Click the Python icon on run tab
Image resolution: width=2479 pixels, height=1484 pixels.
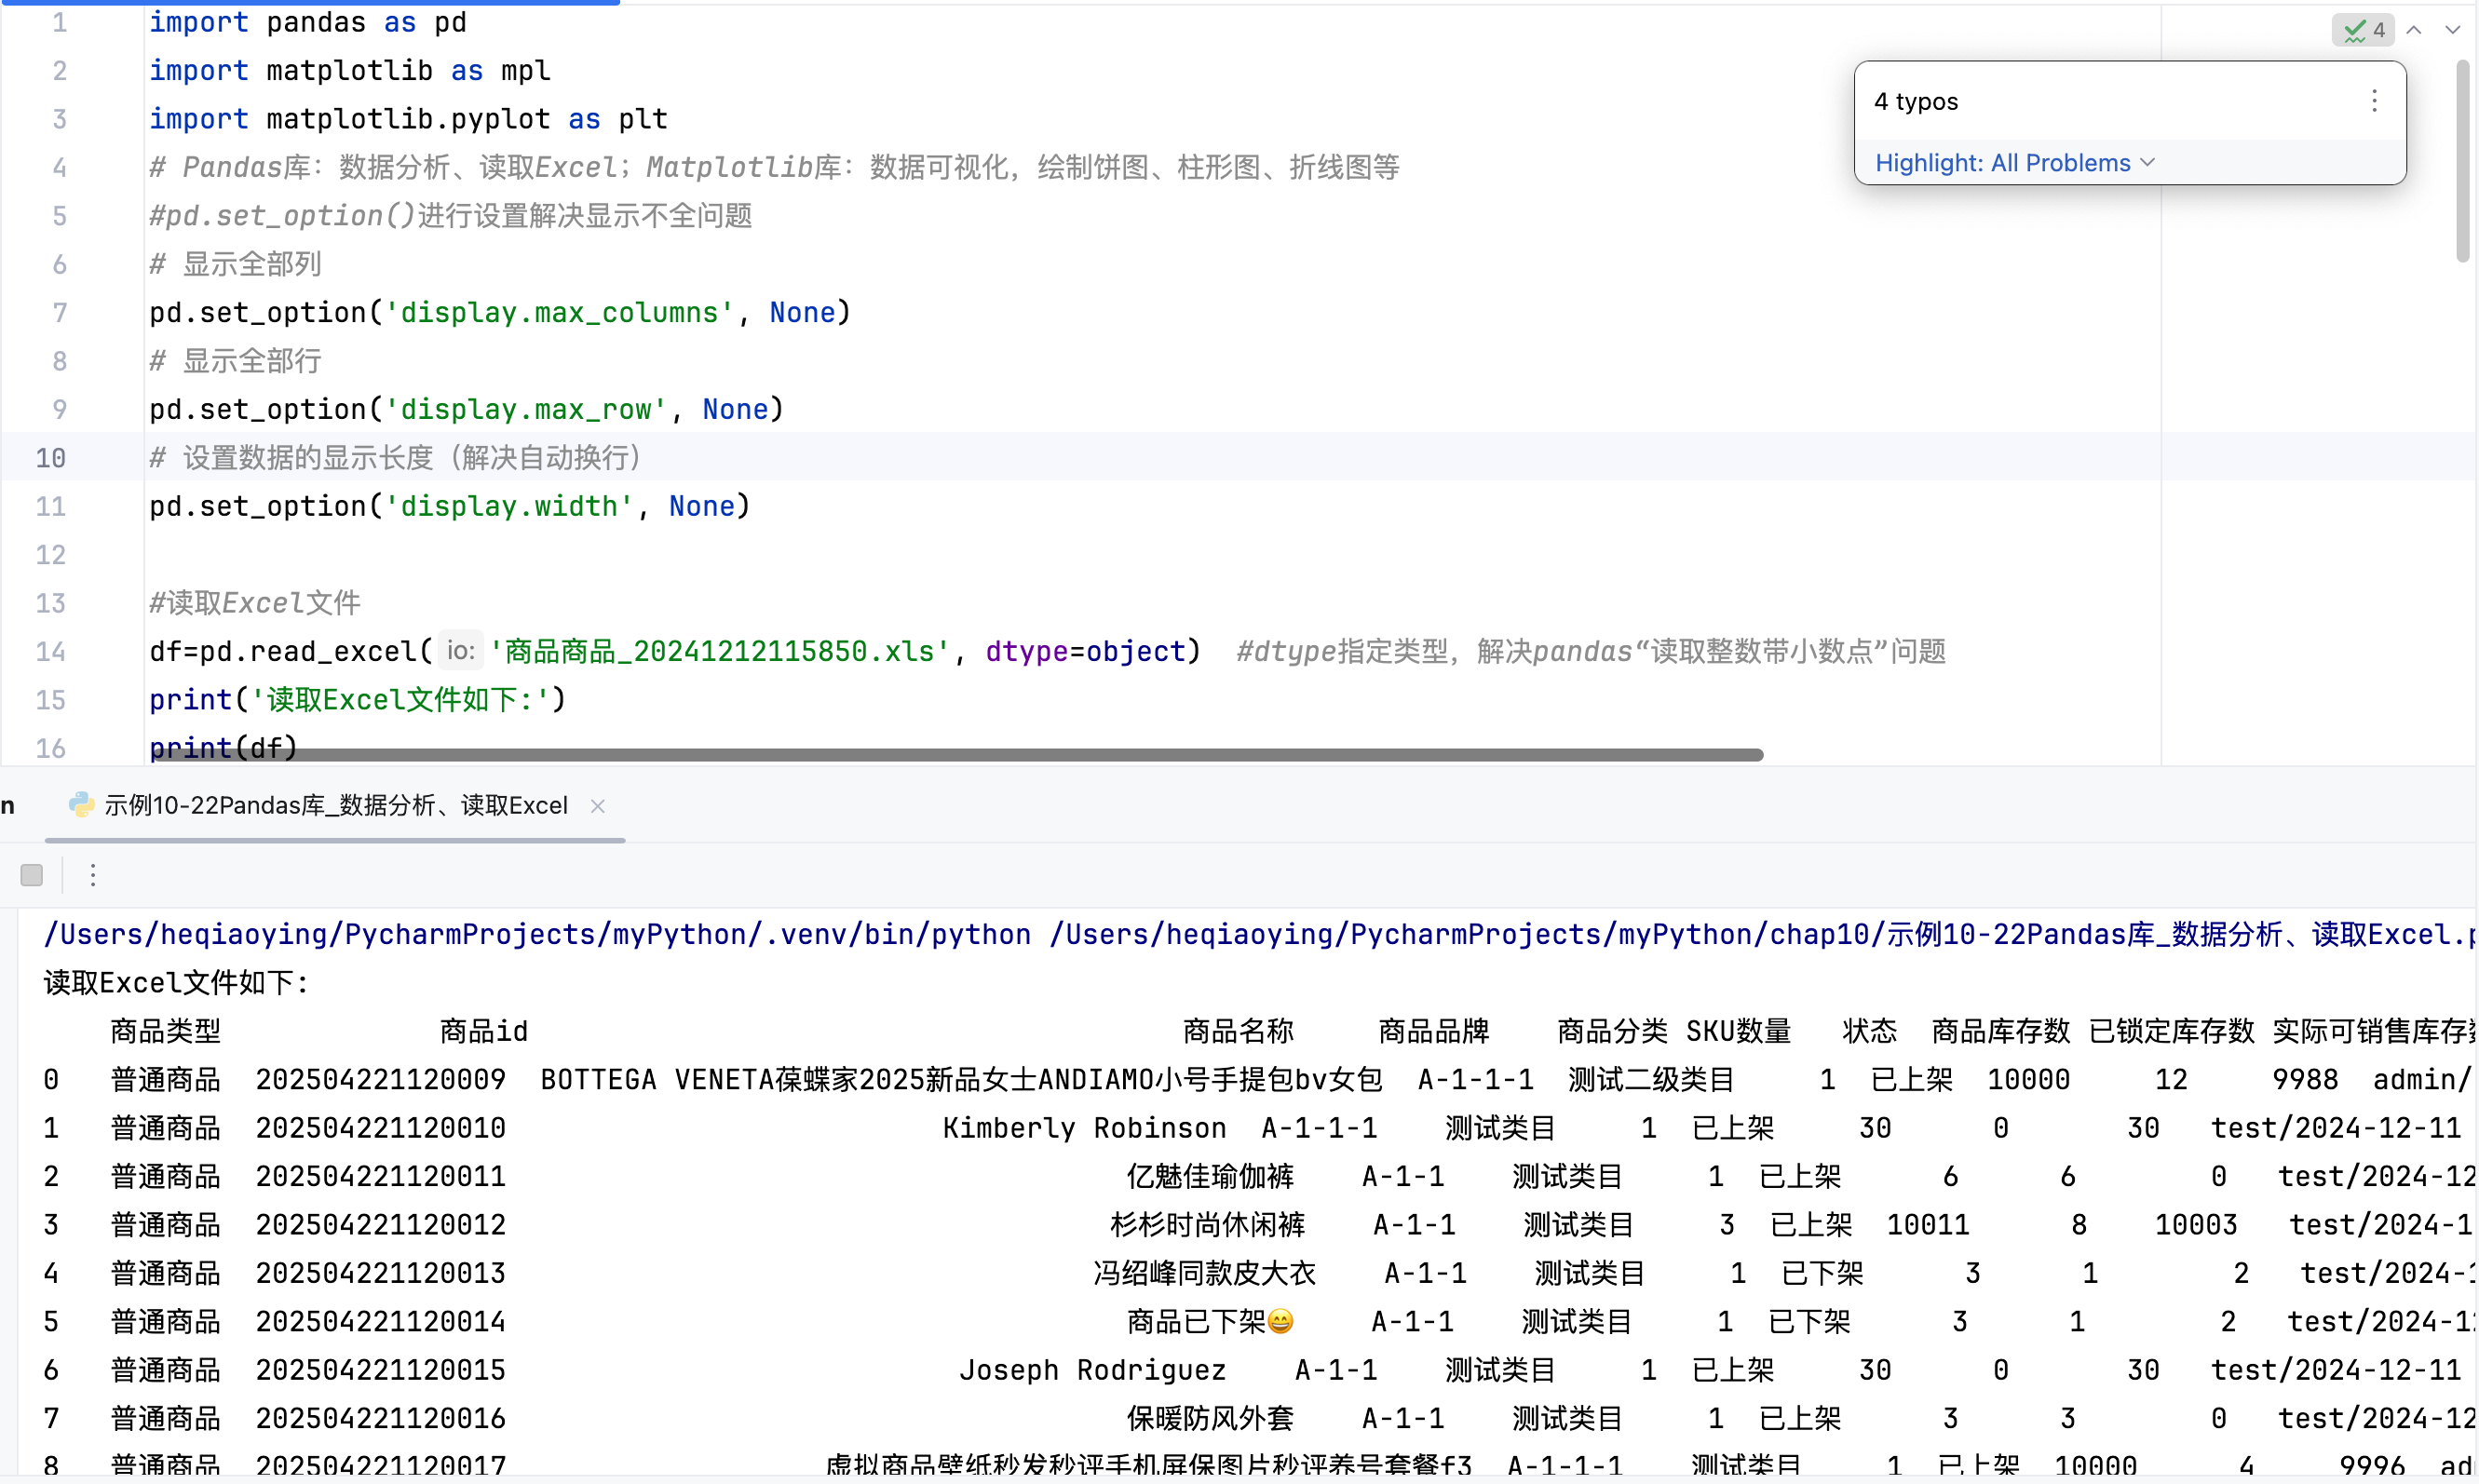81,805
